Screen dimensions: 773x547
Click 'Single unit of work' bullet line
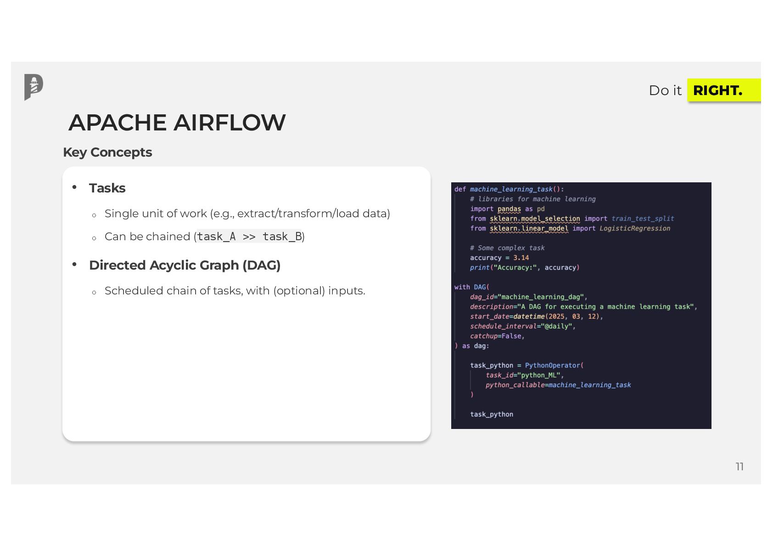(247, 214)
